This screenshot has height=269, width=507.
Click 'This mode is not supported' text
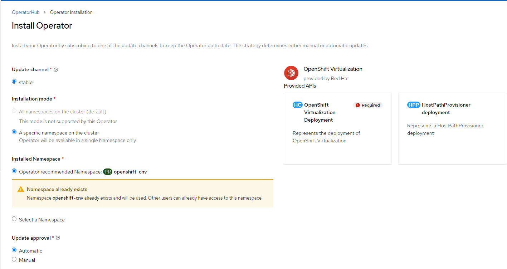coord(68,121)
